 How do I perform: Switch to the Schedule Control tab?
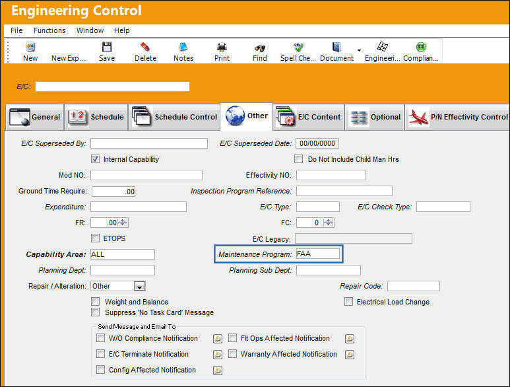174,117
